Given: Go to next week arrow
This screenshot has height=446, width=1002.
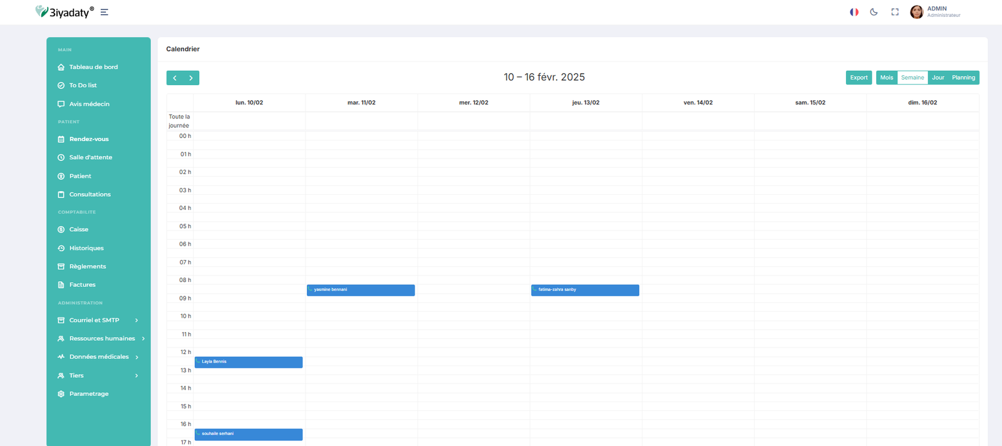Looking at the screenshot, I should click(191, 78).
